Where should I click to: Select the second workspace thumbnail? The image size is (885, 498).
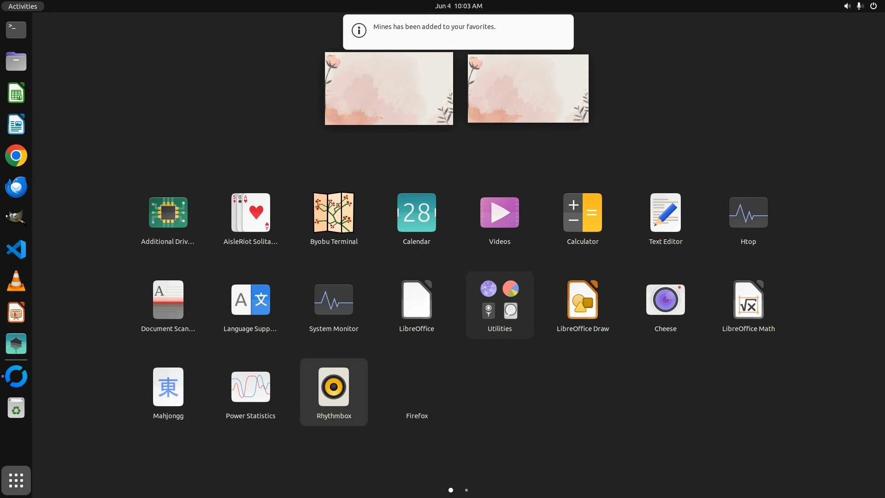click(x=528, y=89)
